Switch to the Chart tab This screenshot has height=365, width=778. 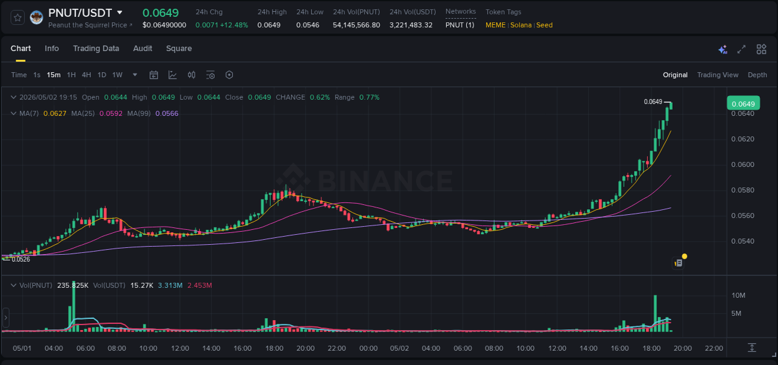pos(21,49)
